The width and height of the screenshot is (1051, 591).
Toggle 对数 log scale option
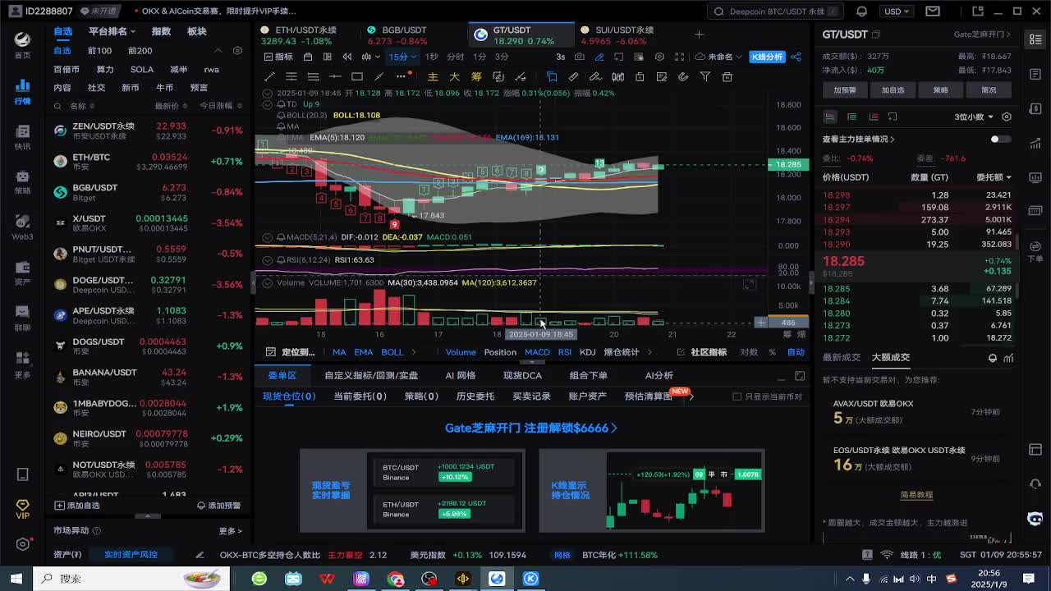[x=749, y=352]
